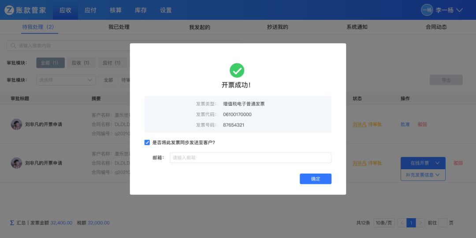This screenshot has height=238, width=476.
Task: Select 全部 (1) filter button
Action: click(50, 63)
